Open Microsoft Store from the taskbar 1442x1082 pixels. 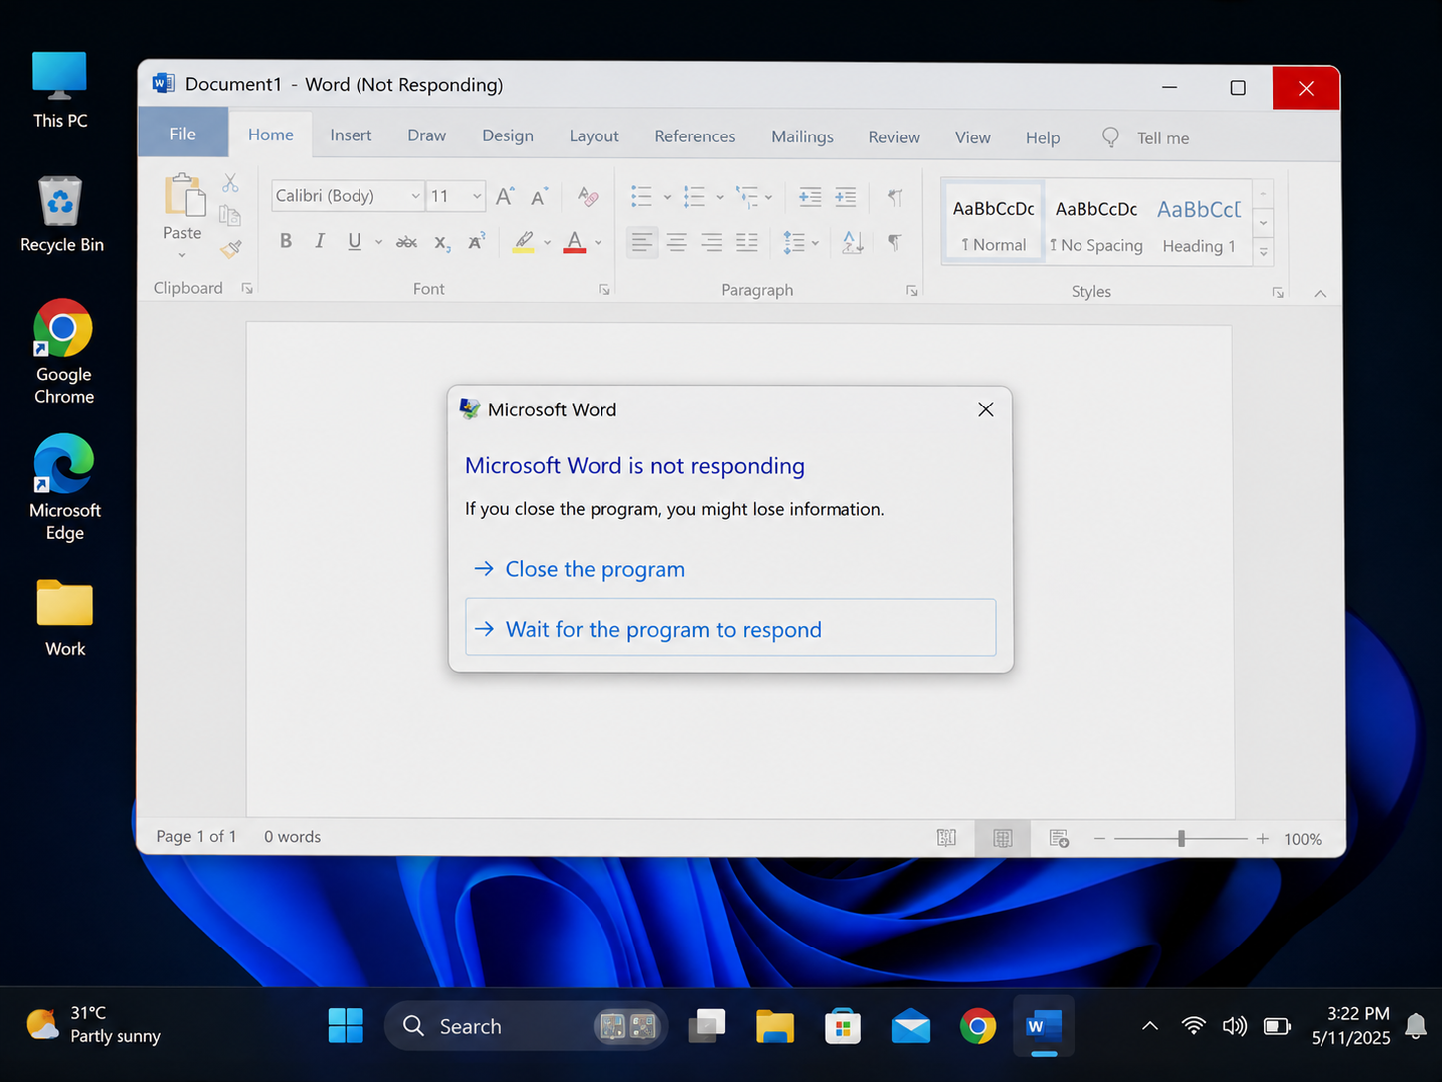pyautogui.click(x=842, y=1026)
